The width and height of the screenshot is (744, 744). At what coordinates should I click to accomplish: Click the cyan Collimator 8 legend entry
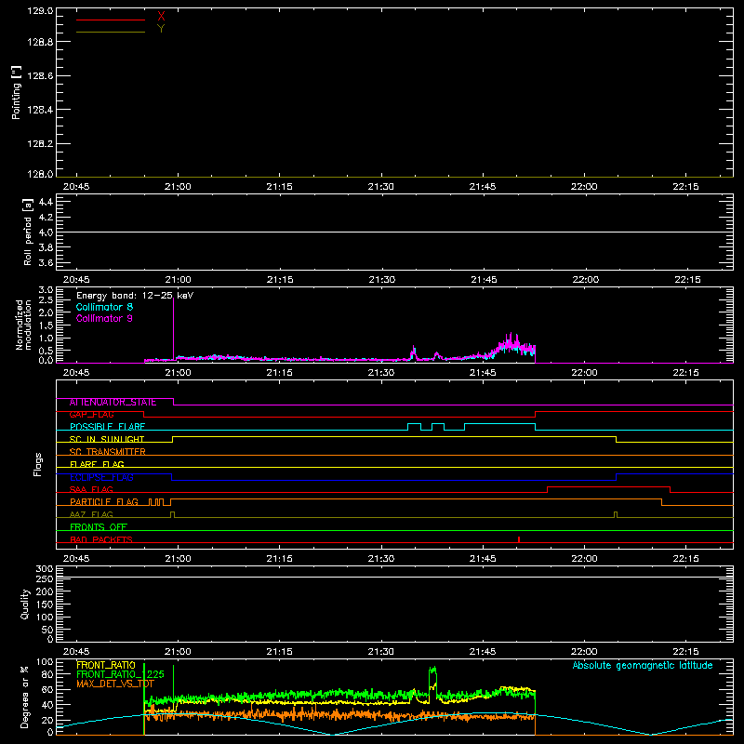click(104, 307)
